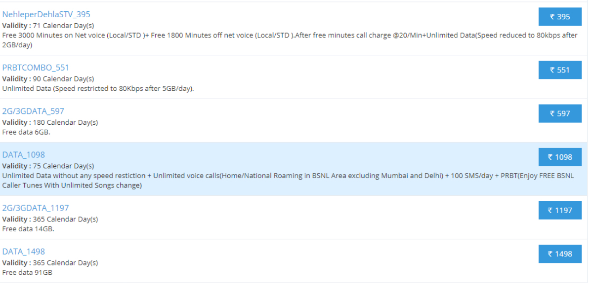Click the "Free data 14GB." description

click(28, 229)
